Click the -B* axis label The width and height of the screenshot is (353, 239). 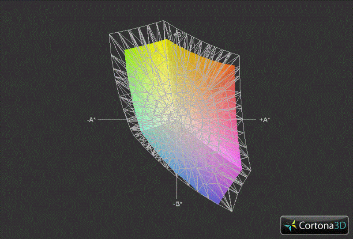tap(178, 204)
